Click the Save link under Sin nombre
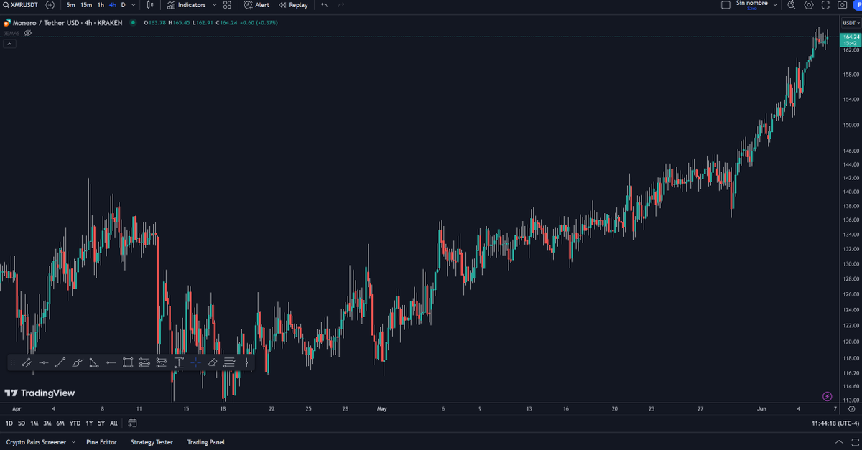862x450 pixels. point(751,8)
